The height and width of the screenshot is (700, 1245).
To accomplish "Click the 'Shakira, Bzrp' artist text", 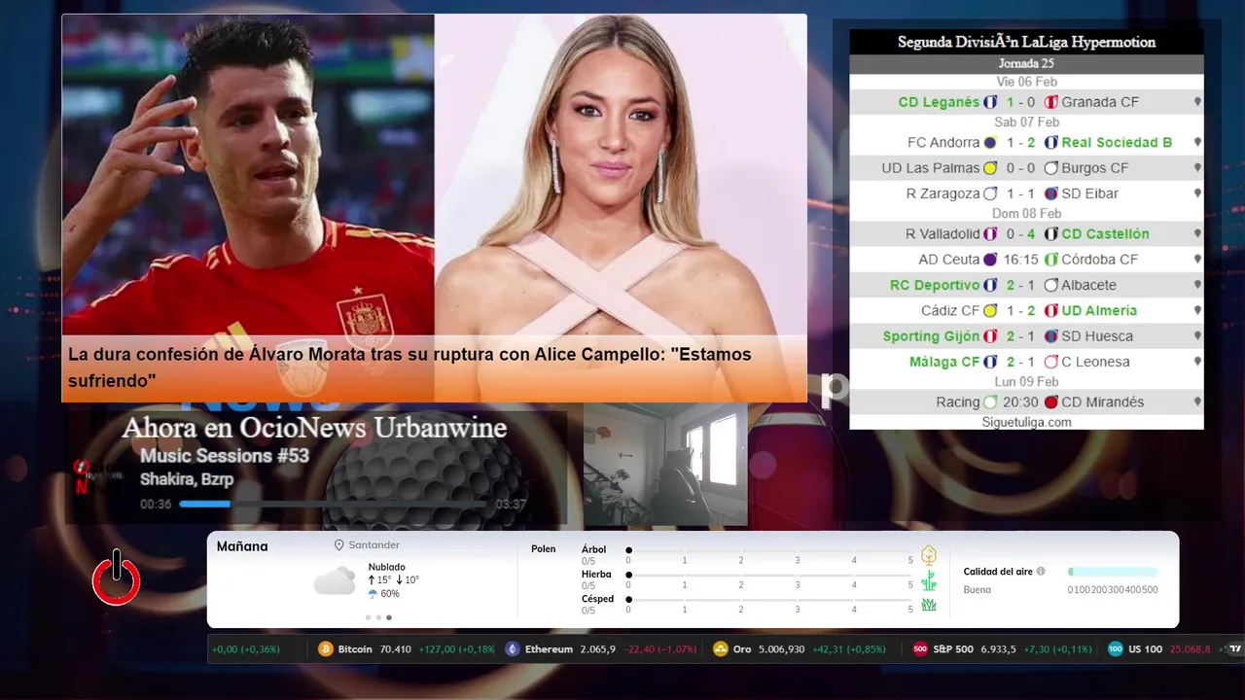I will click(187, 479).
